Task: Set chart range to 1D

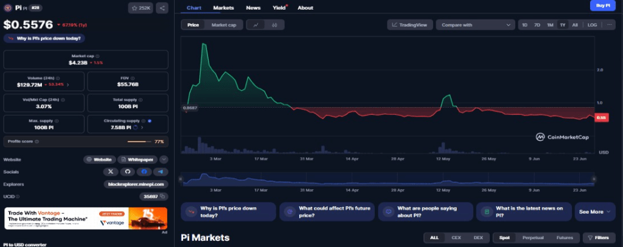Action: [x=524, y=24]
